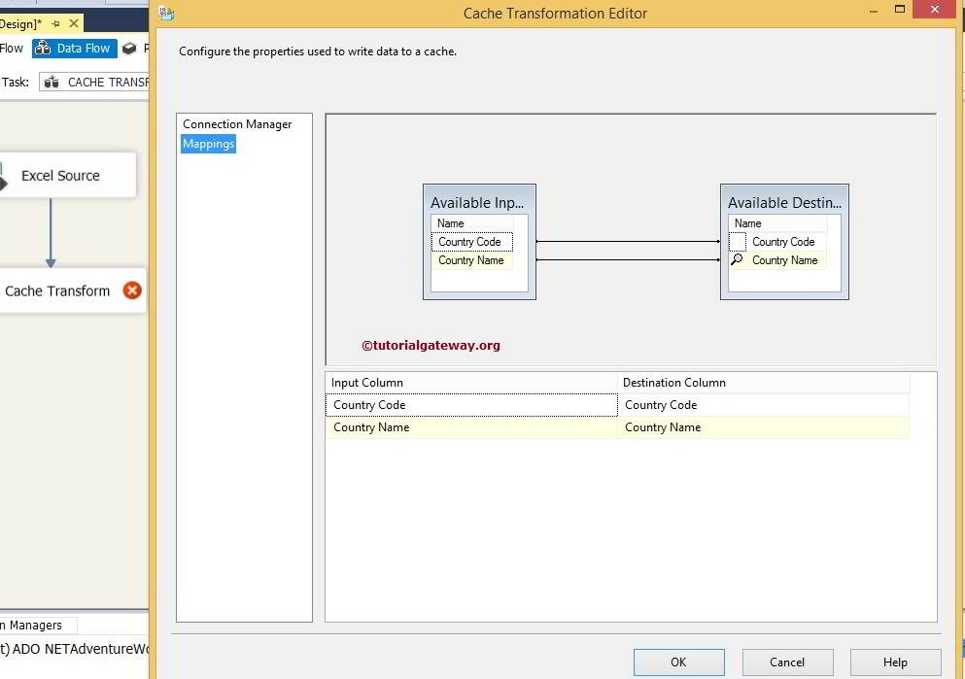The width and height of the screenshot is (965, 679).
Task: Select Country Code in Available Input Columns
Action: 470,242
